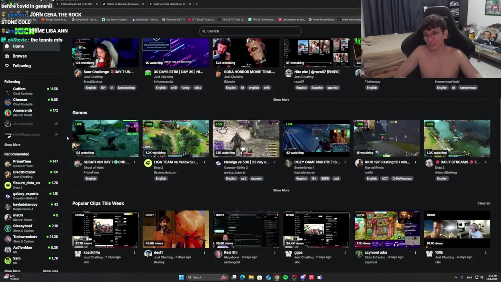Expand Games section with Show More
Viewport: 501px width, 282px height.
tap(281, 190)
